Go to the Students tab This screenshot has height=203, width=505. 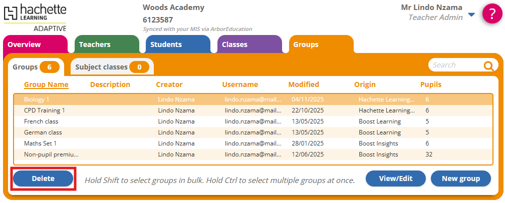166,44
